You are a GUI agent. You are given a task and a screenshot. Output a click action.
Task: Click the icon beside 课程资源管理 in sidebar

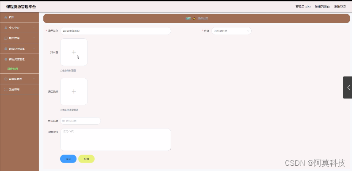point(6,59)
